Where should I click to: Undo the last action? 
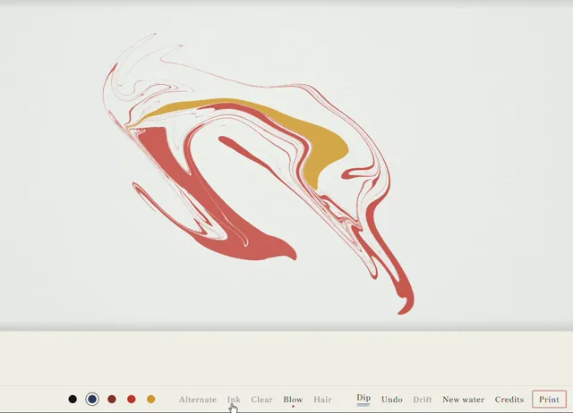pos(392,400)
